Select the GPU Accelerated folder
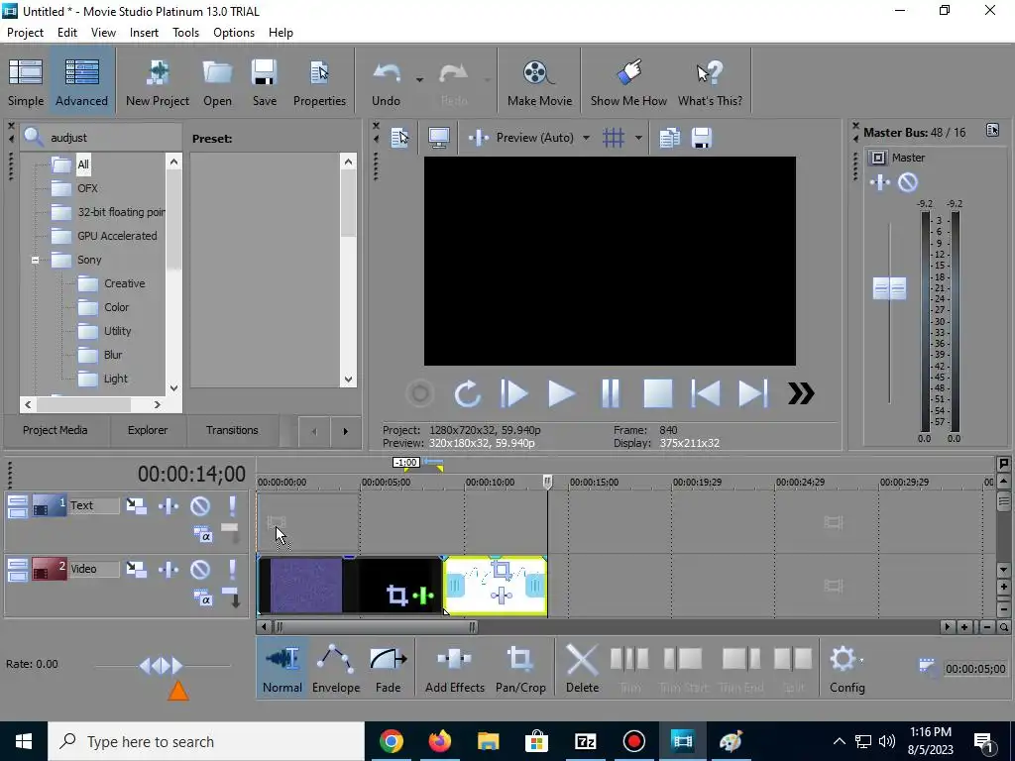The image size is (1015, 761). pyautogui.click(x=117, y=236)
